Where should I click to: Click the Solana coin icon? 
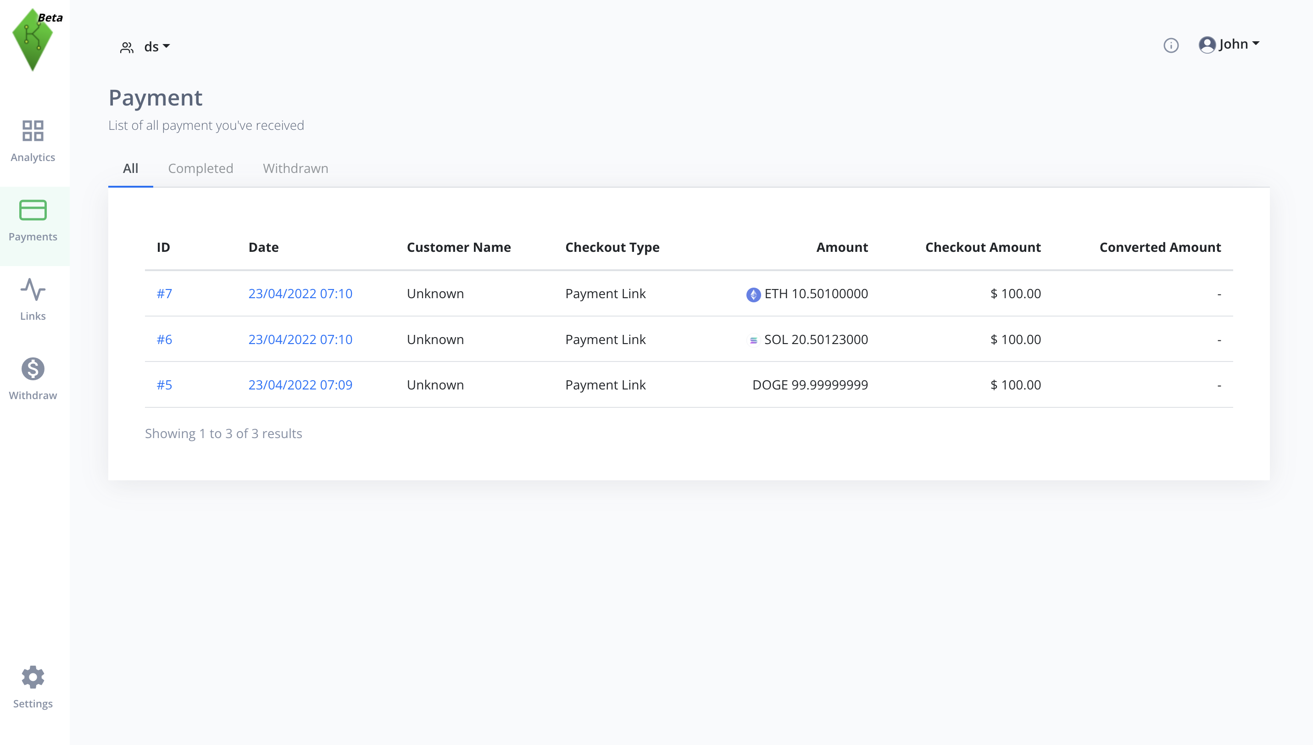click(x=753, y=340)
